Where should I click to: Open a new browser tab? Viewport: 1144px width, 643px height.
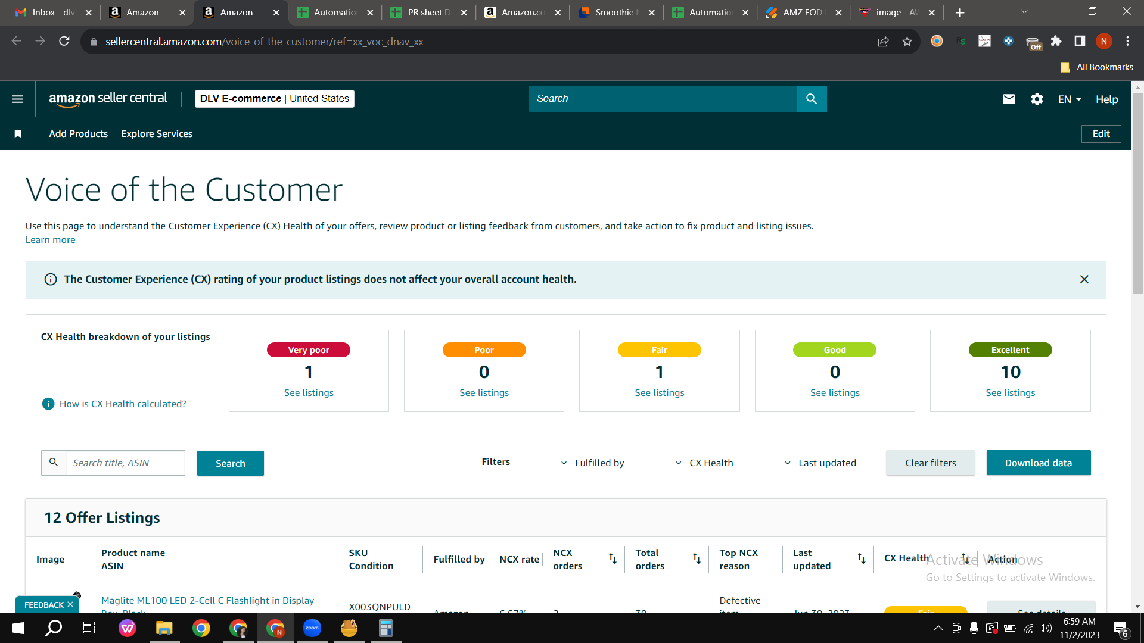tap(960, 13)
